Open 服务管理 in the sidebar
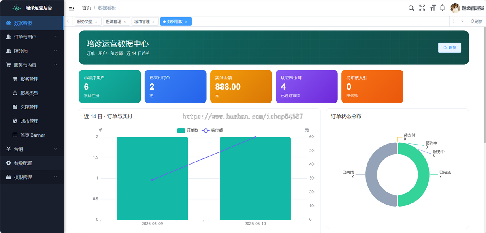 pos(32,79)
